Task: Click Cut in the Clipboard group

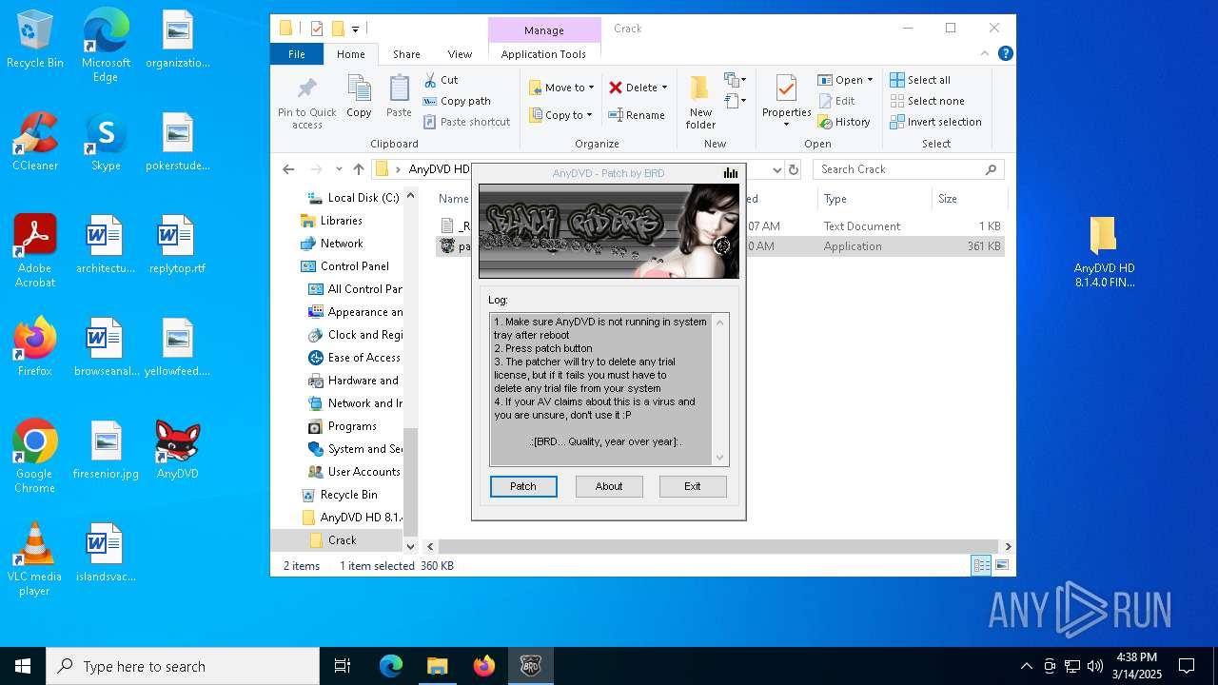Action: (441, 80)
